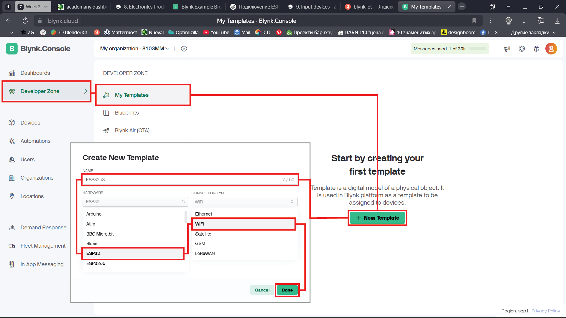Expand Другие закладки bookmarks folder

[x=533, y=32]
